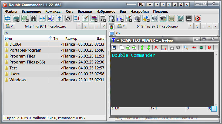The width and height of the screenshot is (222, 124).
Task: Click the retro TV toolbar icon
Action: point(172,18)
